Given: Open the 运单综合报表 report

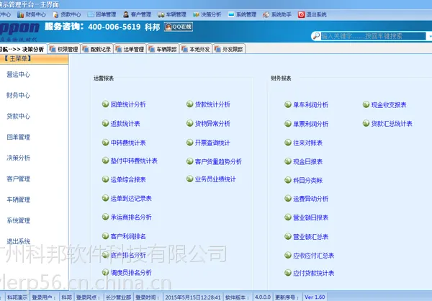Looking at the screenshot, I should (x=128, y=180).
